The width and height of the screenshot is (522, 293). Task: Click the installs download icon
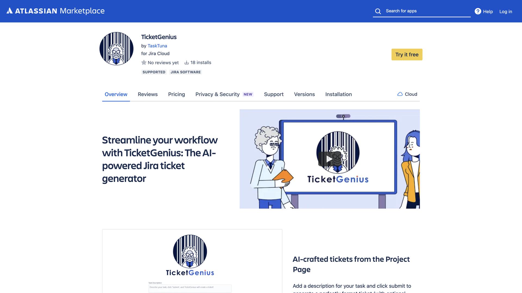pyautogui.click(x=187, y=63)
